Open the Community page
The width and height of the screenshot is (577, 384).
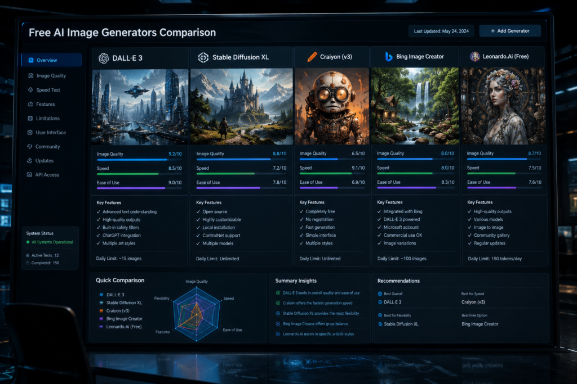click(47, 147)
